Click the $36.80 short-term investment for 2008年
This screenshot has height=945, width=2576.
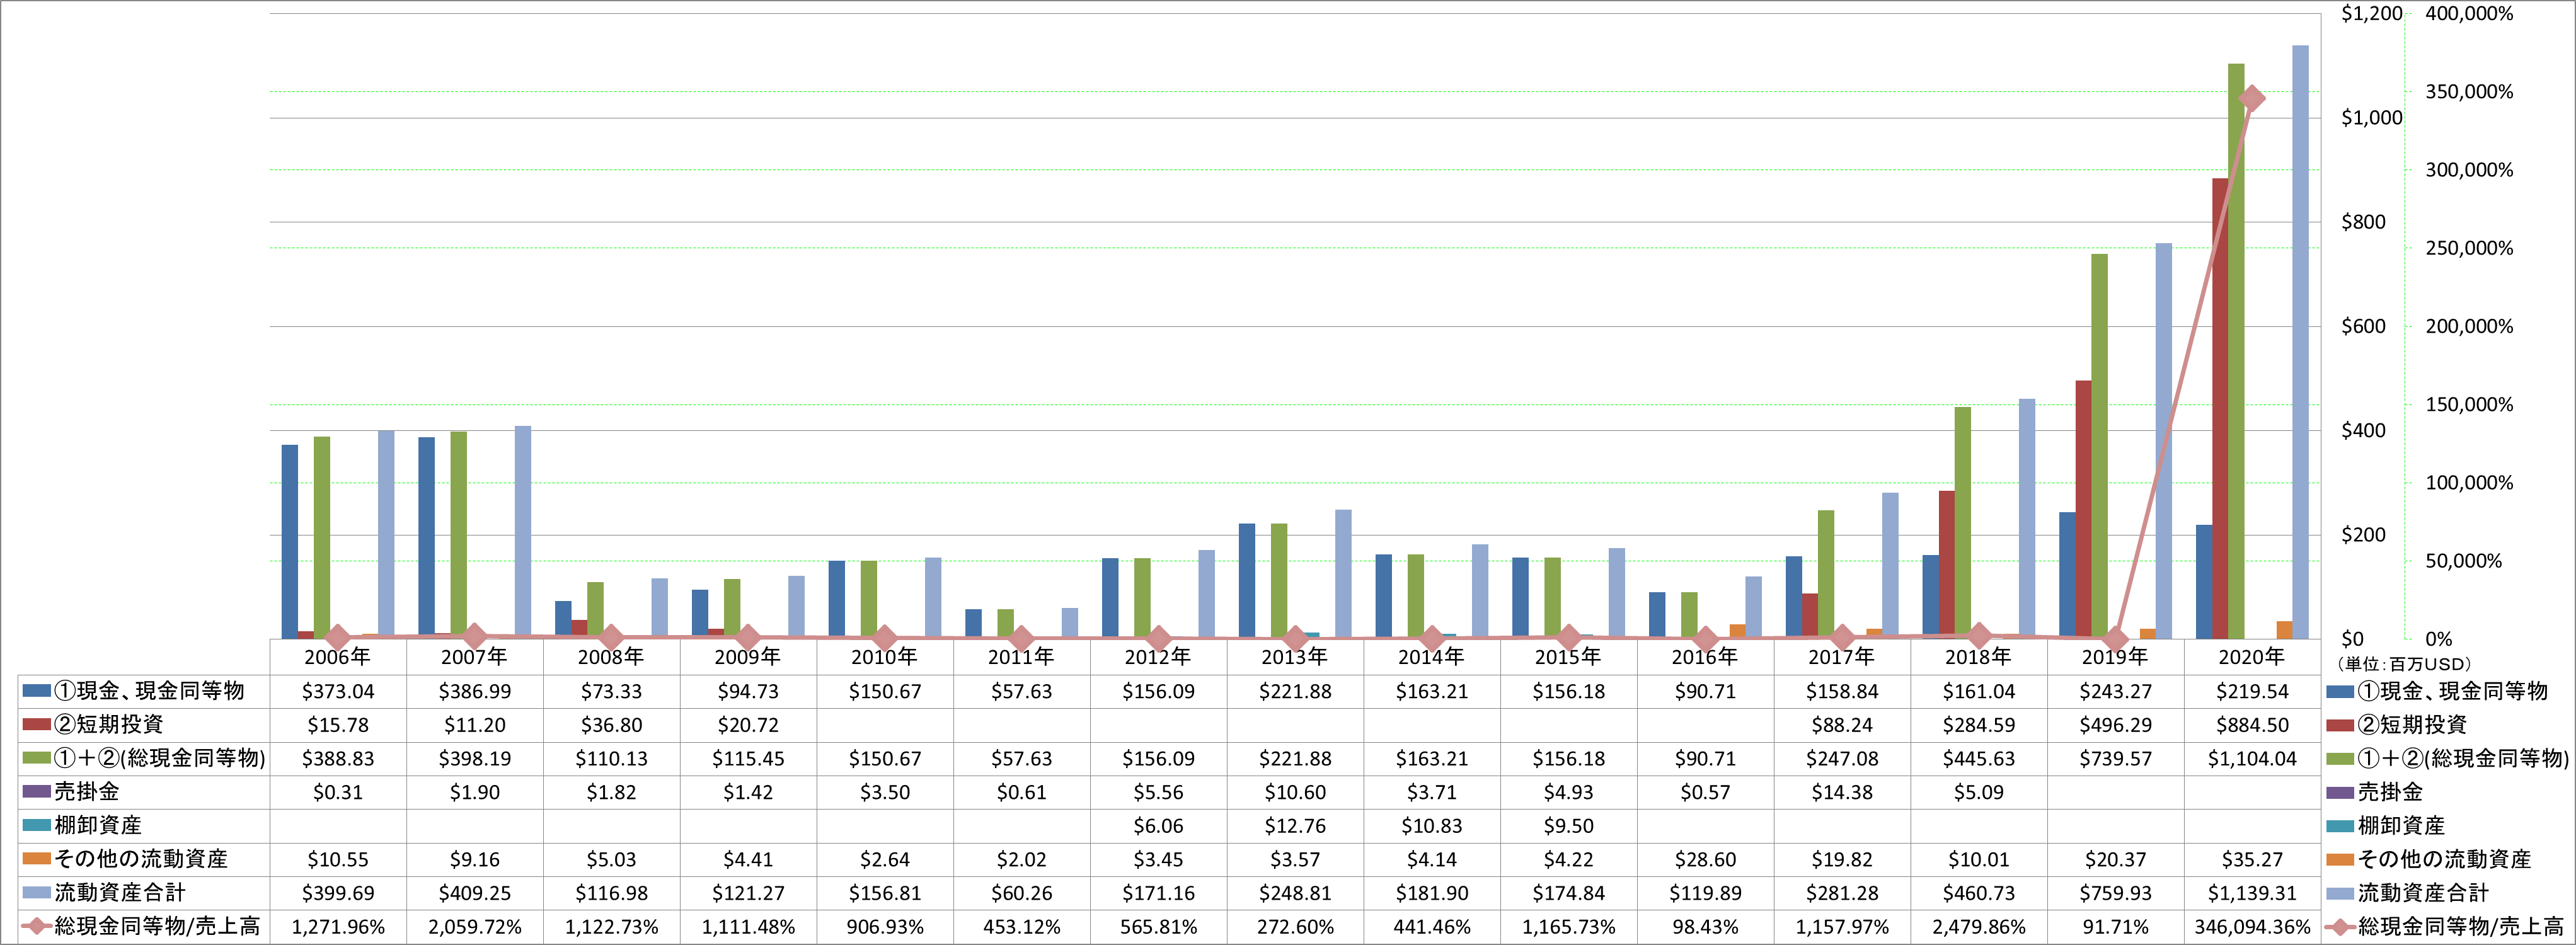point(611,725)
